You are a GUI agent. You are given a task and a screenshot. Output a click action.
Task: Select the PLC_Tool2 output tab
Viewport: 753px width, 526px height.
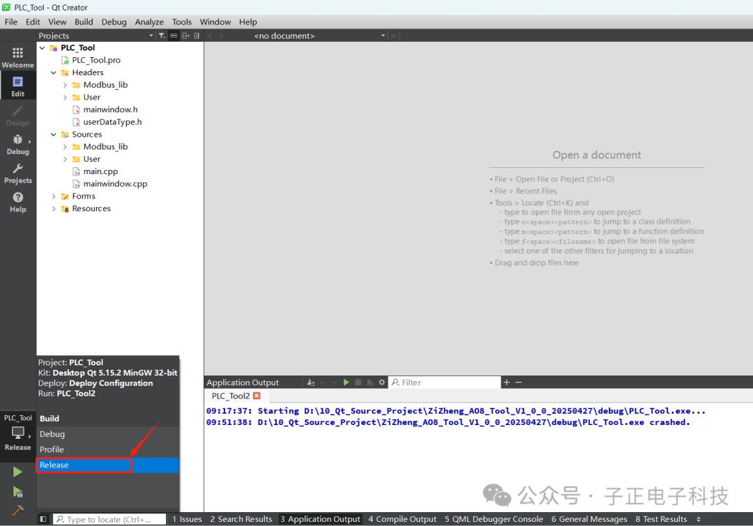(x=231, y=396)
